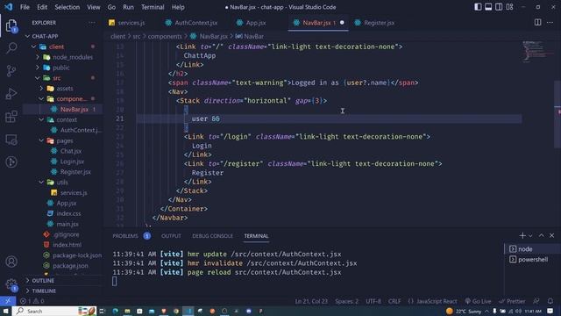This screenshot has height=316, width=561.
Task: Collapse the pages folder
Action: [65, 140]
